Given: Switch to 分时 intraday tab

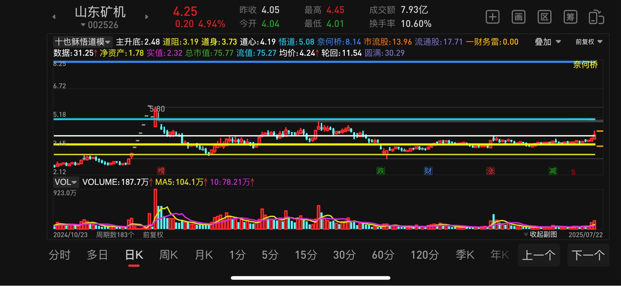Looking at the screenshot, I should pyautogui.click(x=60, y=255).
